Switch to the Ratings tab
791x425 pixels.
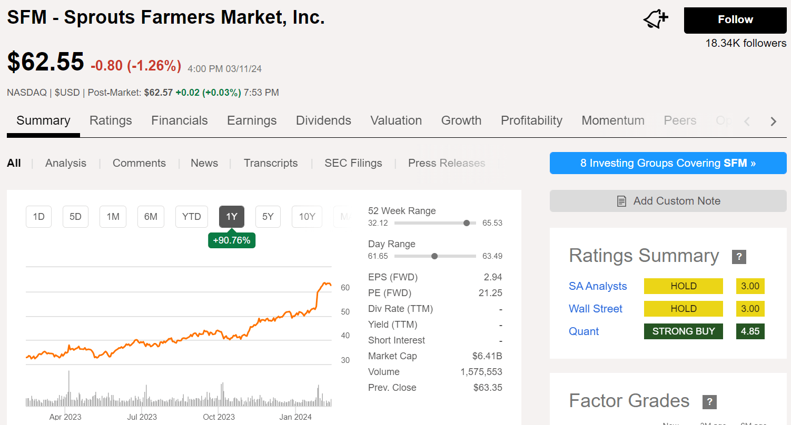tap(111, 120)
